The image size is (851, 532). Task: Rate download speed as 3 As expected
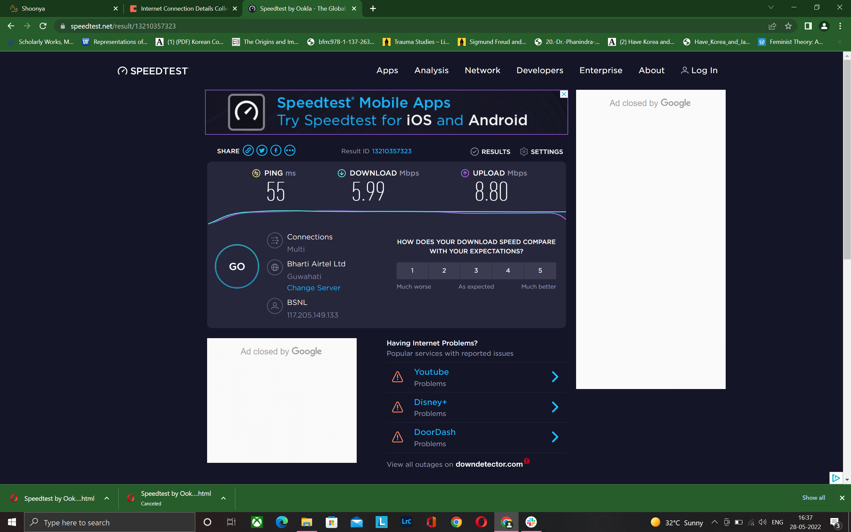476,270
